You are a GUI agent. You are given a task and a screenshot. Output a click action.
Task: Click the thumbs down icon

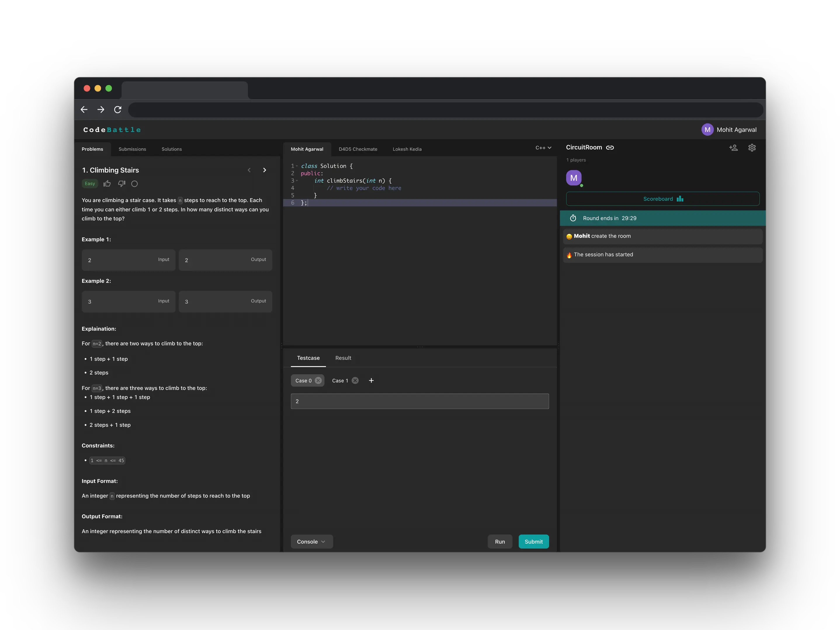tap(121, 184)
